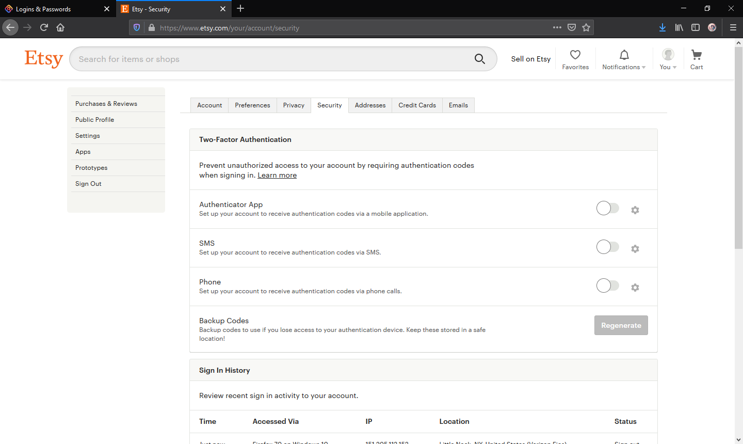Switch to the Privacy tab
This screenshot has width=743, height=444.
pyautogui.click(x=294, y=105)
